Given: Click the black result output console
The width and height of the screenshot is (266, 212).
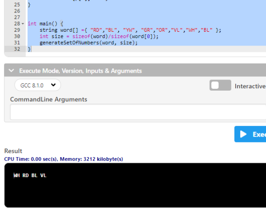Looking at the screenshot, I should (135, 185).
